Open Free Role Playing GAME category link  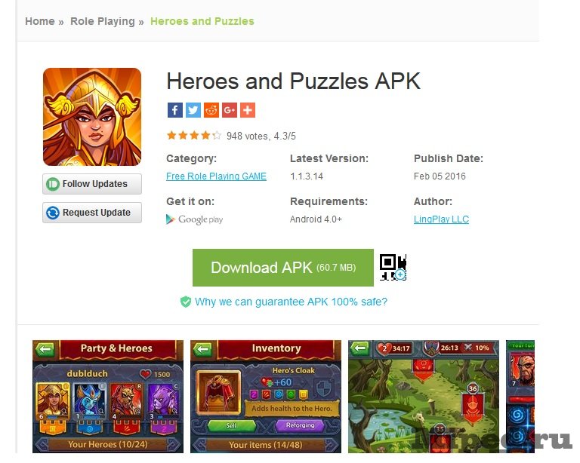pyautogui.click(x=216, y=176)
